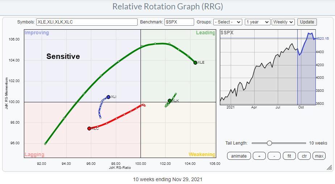Click the fit button

(289, 156)
